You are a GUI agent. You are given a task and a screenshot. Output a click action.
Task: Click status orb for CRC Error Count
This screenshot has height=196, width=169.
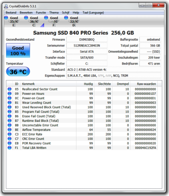click(x=9, y=139)
